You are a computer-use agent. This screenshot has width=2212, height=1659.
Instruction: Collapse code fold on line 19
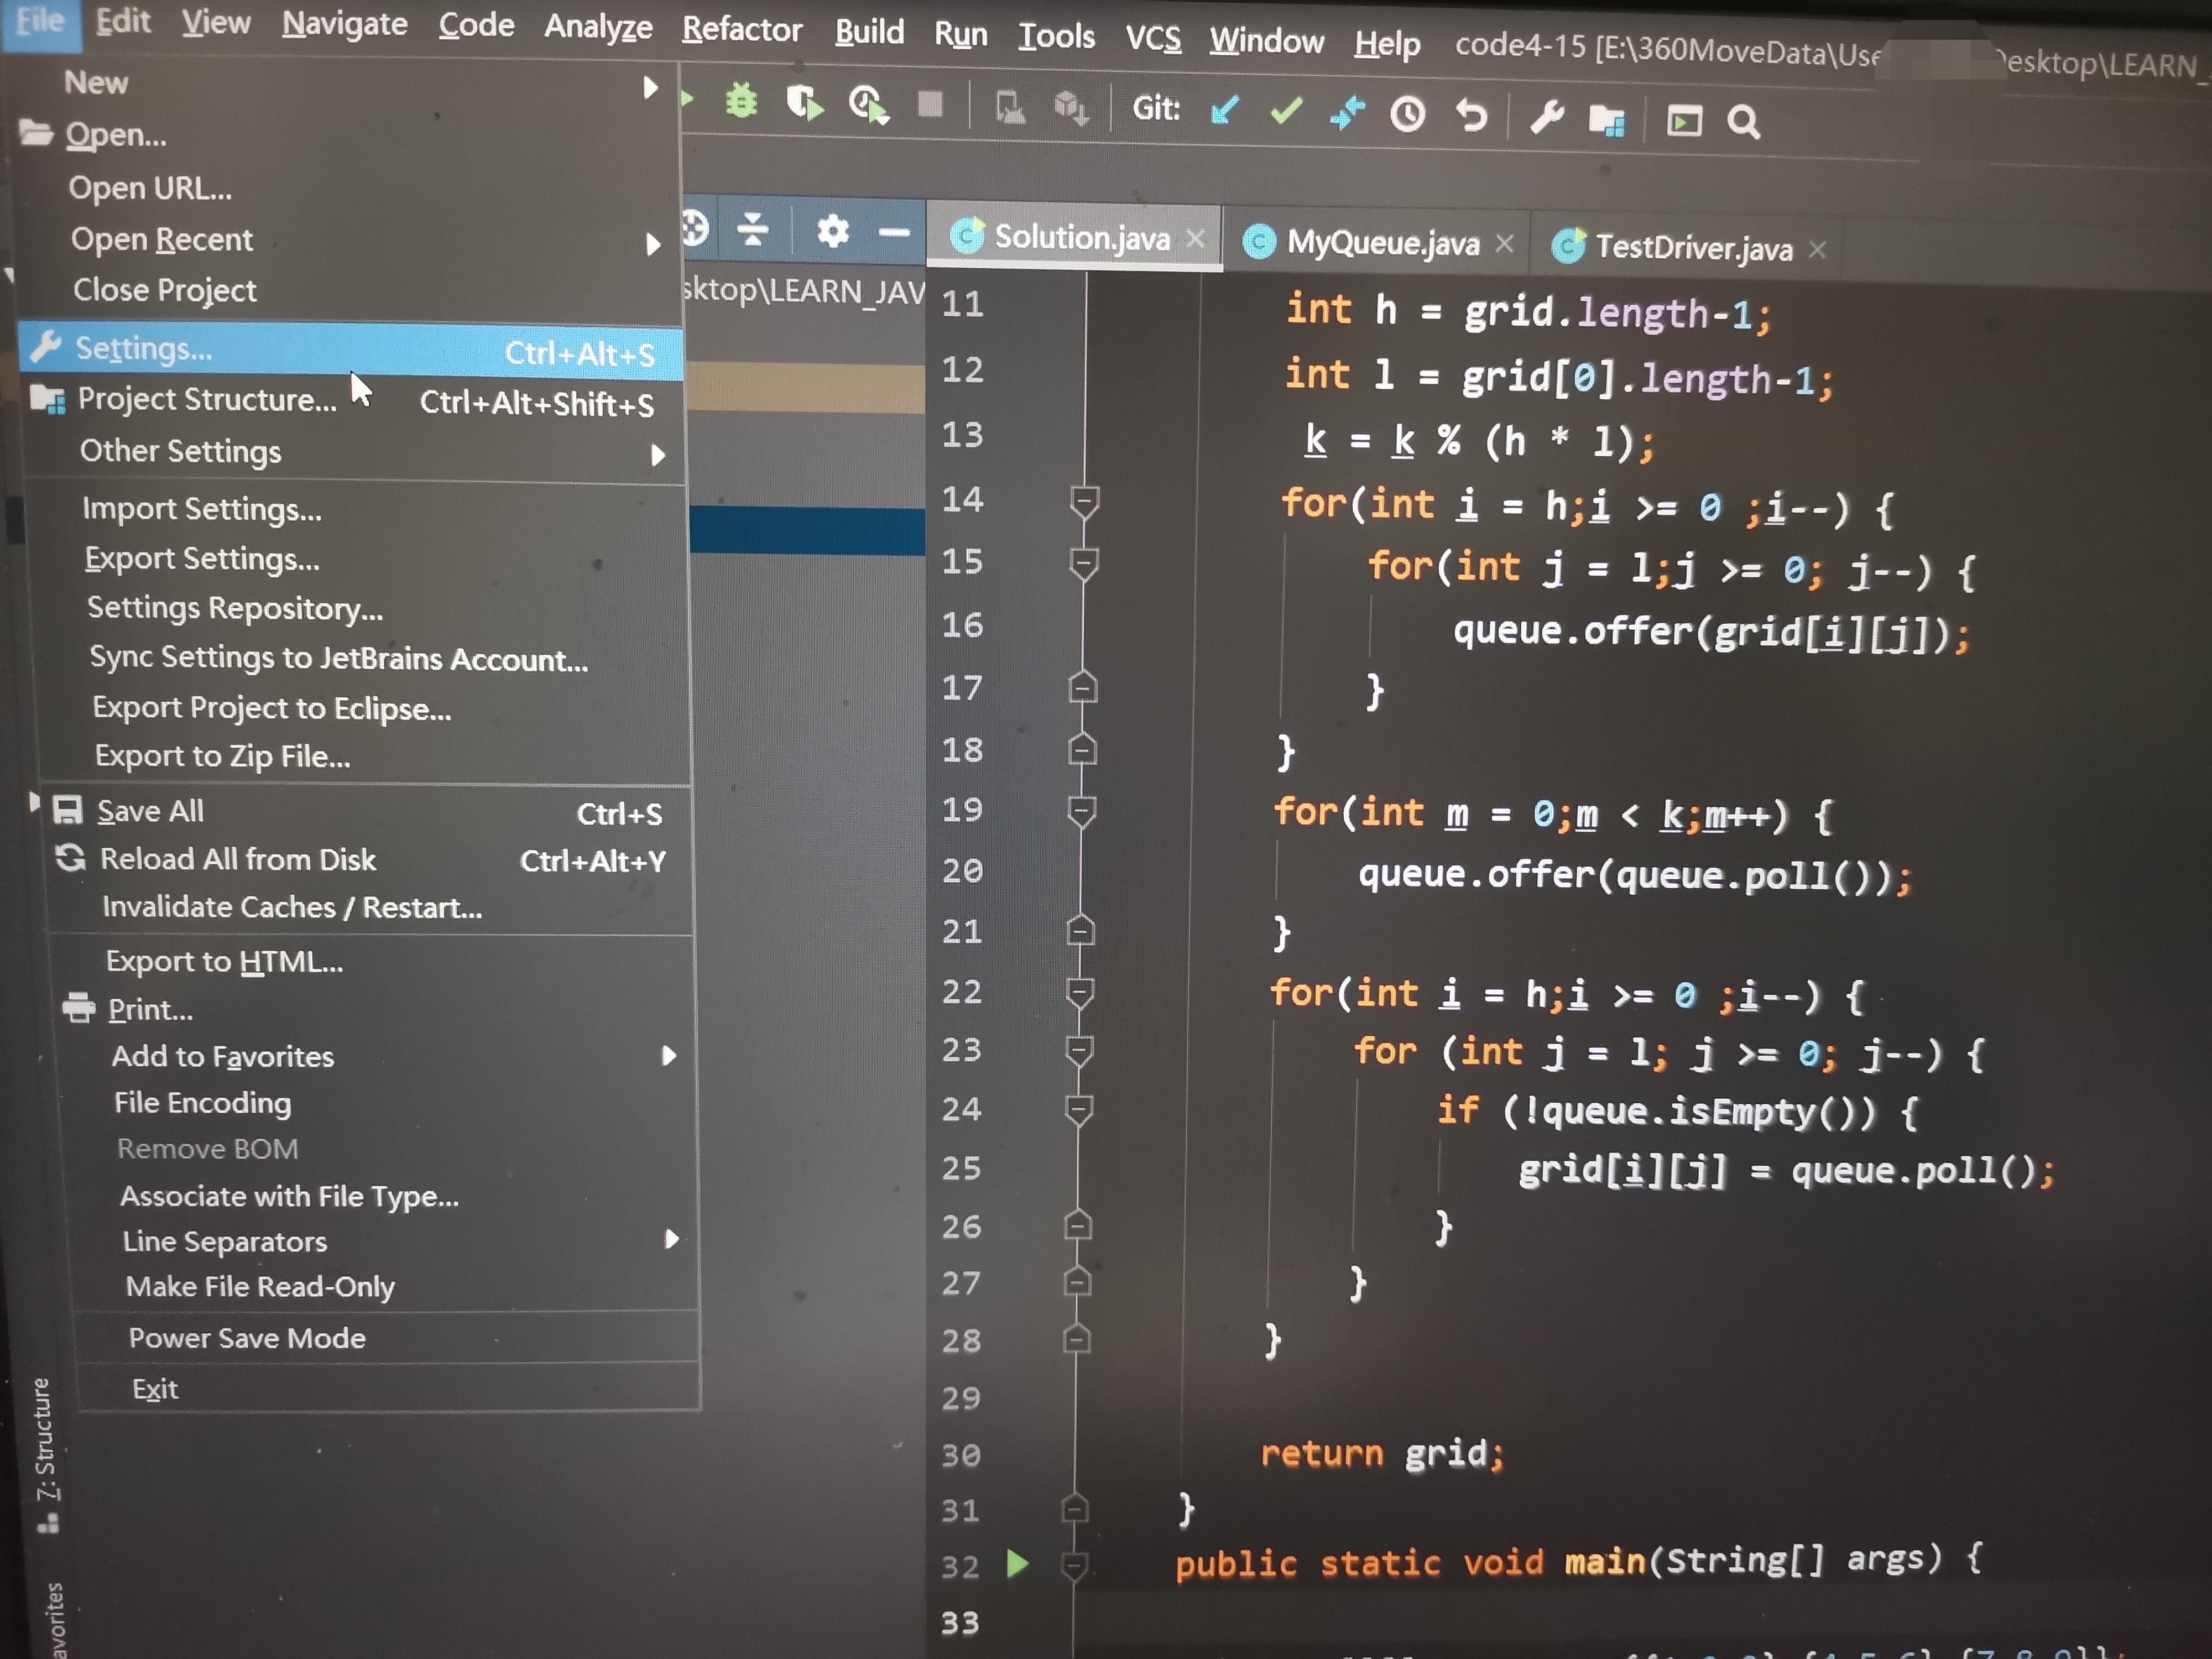click(x=1082, y=811)
